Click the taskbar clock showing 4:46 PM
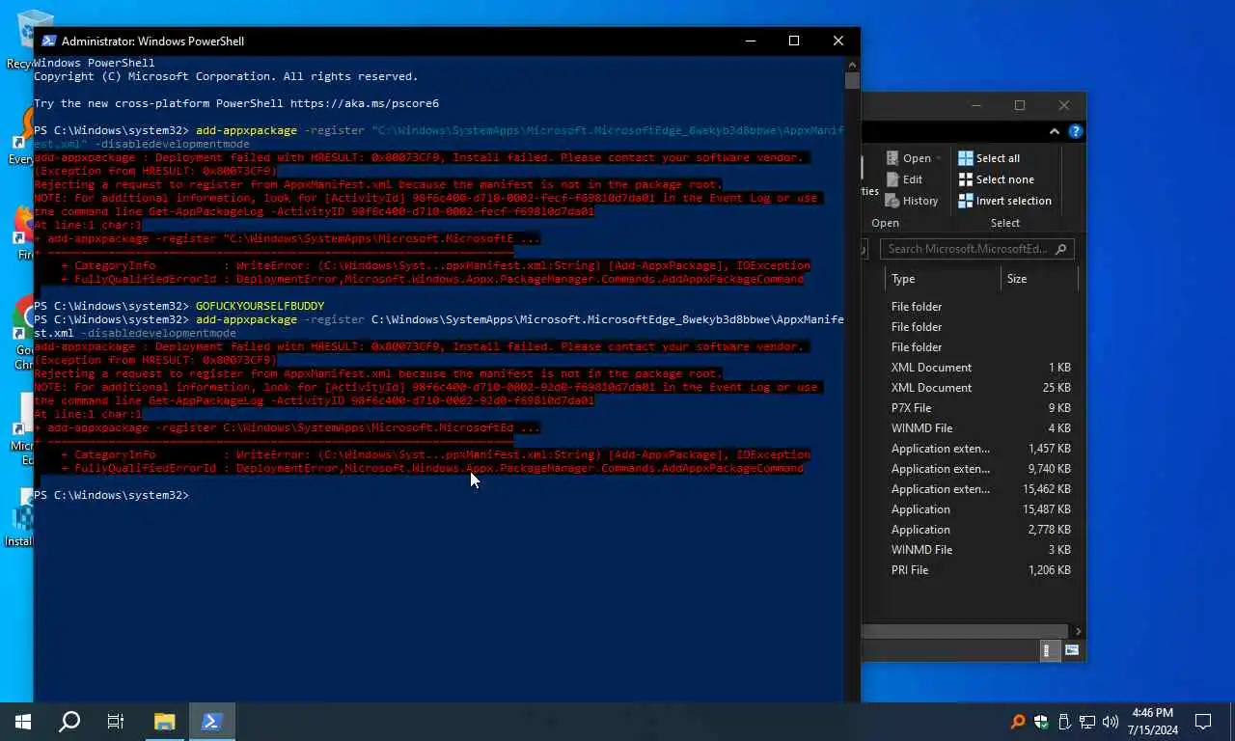The height and width of the screenshot is (741, 1235). click(1153, 721)
